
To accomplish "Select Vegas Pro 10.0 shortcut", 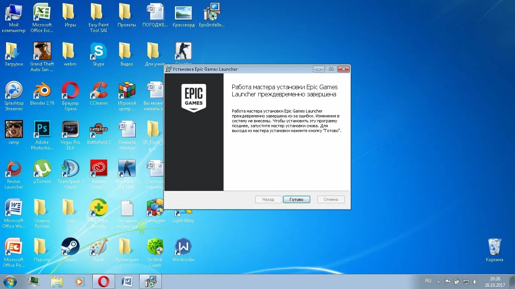I will click(x=70, y=135).
